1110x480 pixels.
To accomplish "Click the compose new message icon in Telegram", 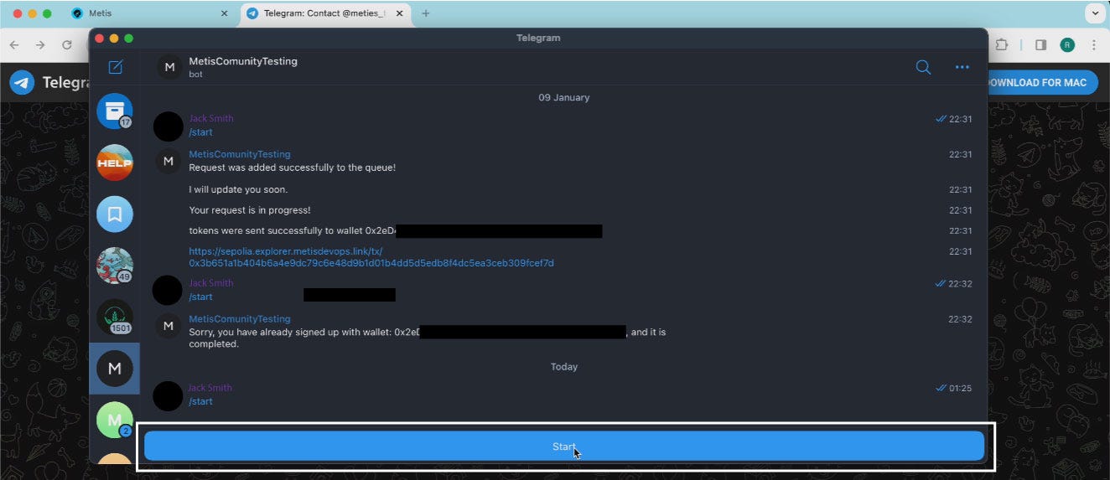I will coord(116,67).
